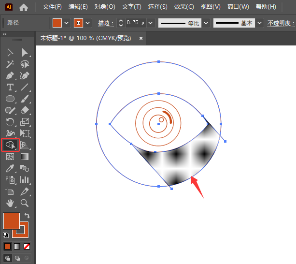The width and height of the screenshot is (296, 264).
Task: Select the Blend tool
Action: (x=25, y=168)
